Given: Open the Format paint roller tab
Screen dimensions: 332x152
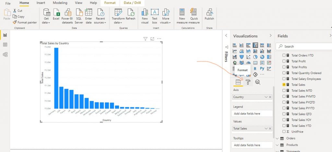Looking at the screenshot, I should point(248,82).
